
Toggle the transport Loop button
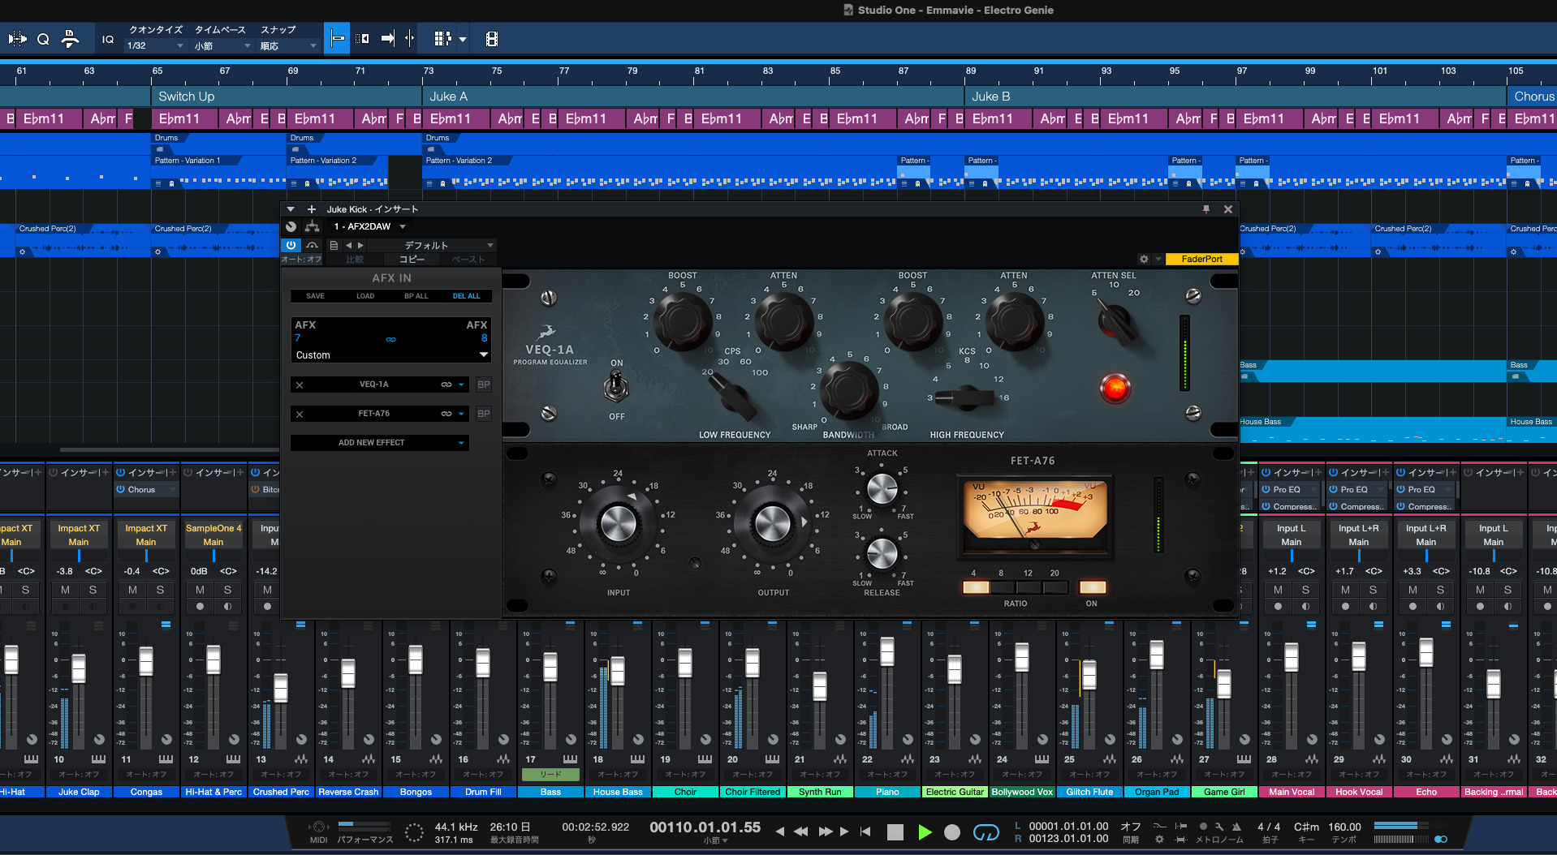986,832
